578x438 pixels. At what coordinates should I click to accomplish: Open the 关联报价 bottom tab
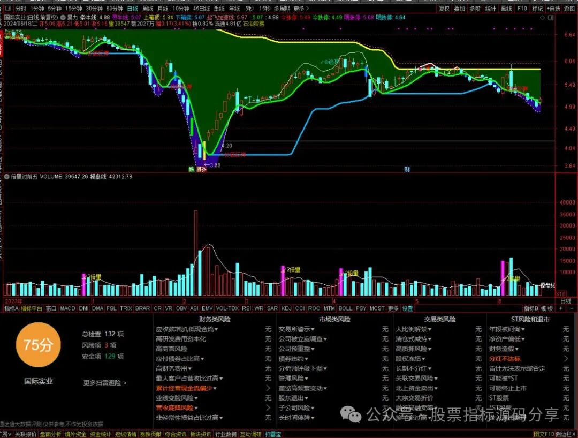26,434
